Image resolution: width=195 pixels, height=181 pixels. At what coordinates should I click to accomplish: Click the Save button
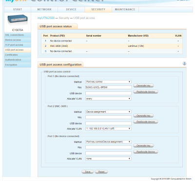[88, 172]
